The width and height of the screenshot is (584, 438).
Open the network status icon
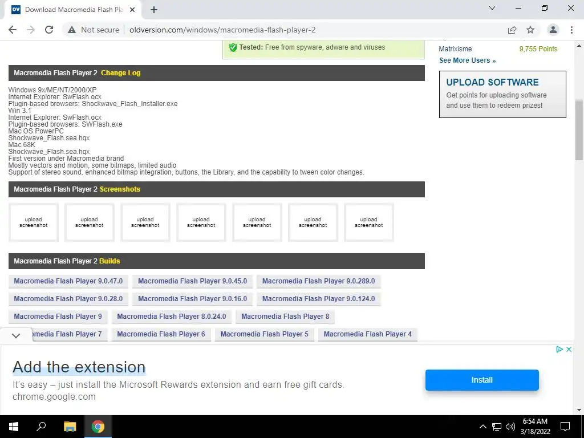[x=497, y=427]
